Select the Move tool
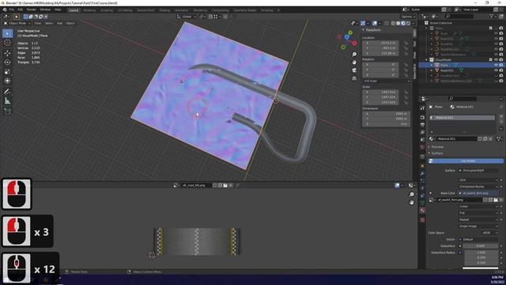Screen dimensions: 506x285 point(7,53)
